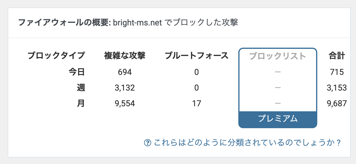The image size is (356, 164).
Task: Click today's total value 715
Action: point(337,72)
